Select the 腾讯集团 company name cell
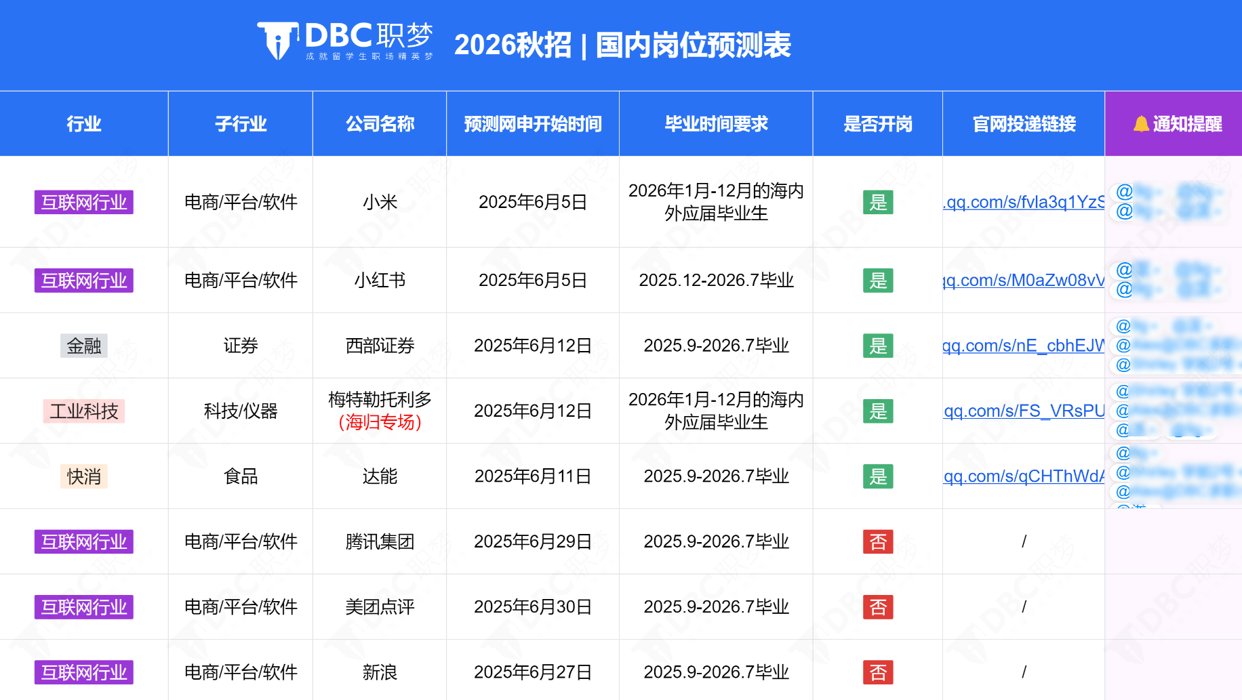 pyautogui.click(x=380, y=541)
